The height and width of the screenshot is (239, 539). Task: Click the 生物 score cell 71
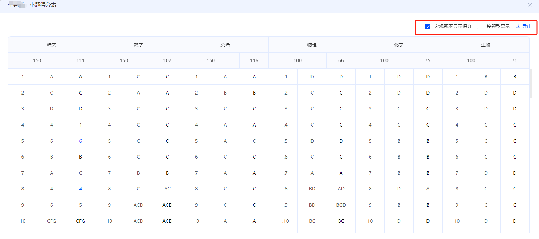pyautogui.click(x=515, y=60)
